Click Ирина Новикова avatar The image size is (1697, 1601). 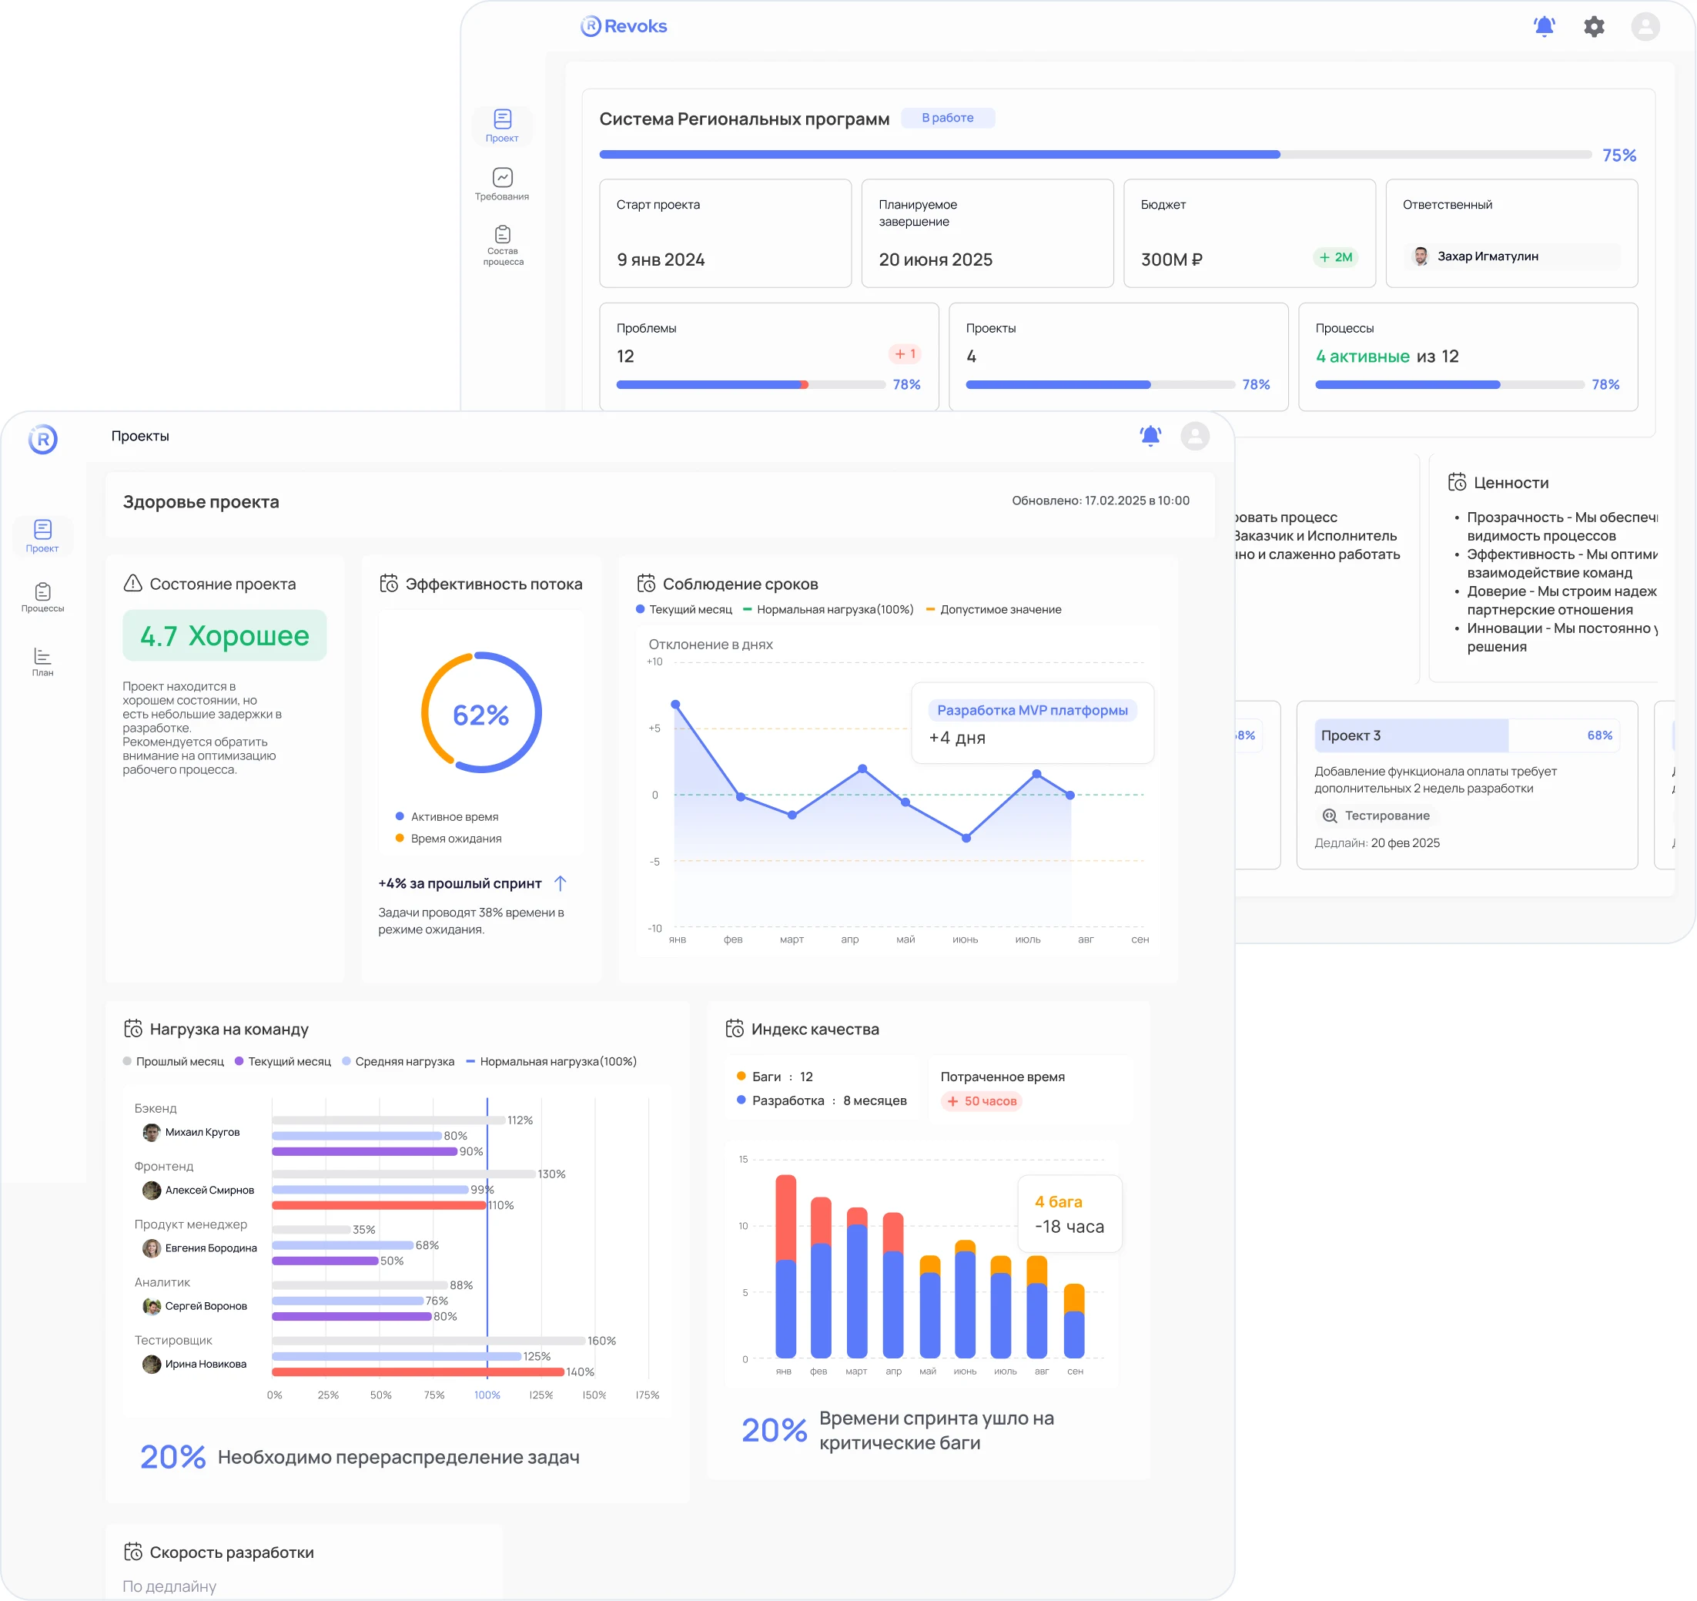(x=152, y=1365)
